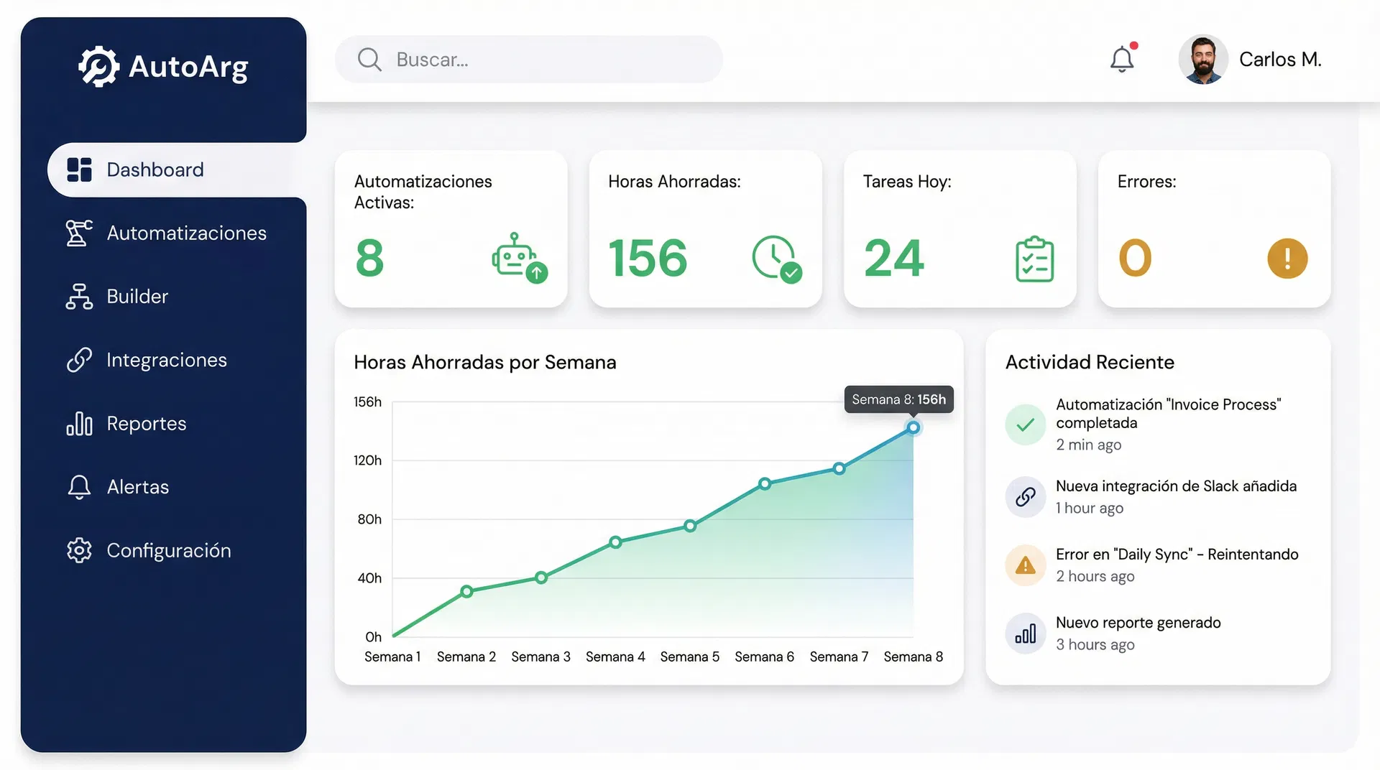Click the AutoArg gear logo

(98, 67)
